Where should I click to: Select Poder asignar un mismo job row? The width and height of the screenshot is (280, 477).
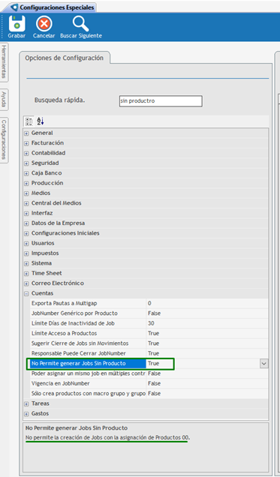pyautogui.click(x=149, y=373)
